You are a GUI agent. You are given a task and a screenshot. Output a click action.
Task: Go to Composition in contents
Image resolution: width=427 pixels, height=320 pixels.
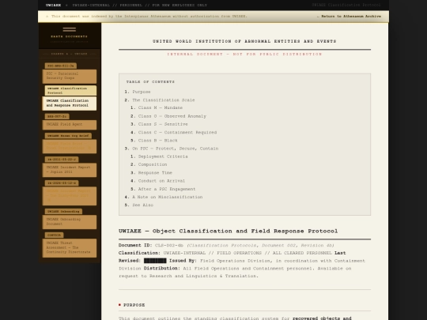click(153, 164)
